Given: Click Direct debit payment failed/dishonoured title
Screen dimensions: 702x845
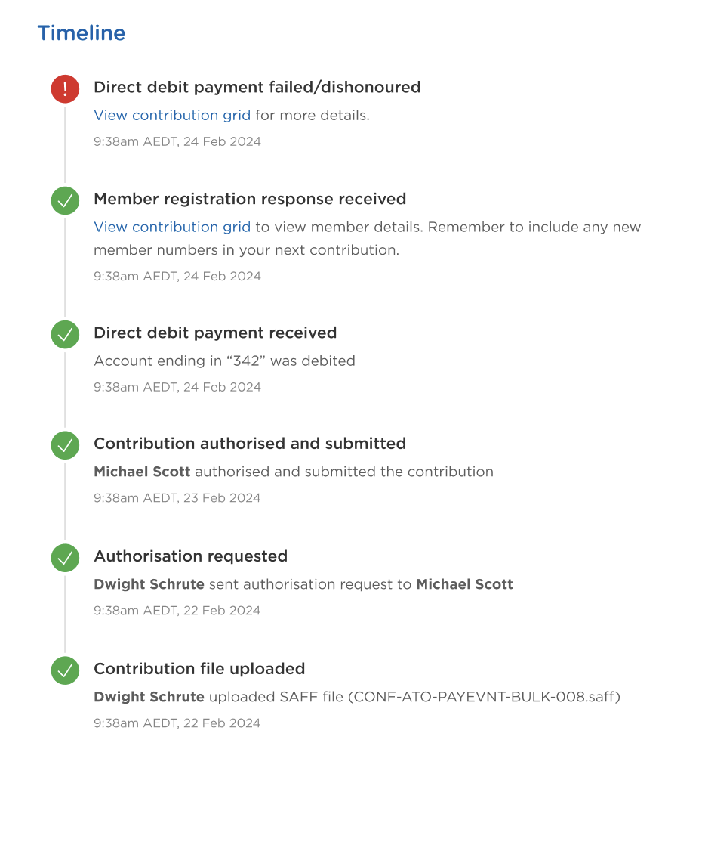Looking at the screenshot, I should point(257,88).
